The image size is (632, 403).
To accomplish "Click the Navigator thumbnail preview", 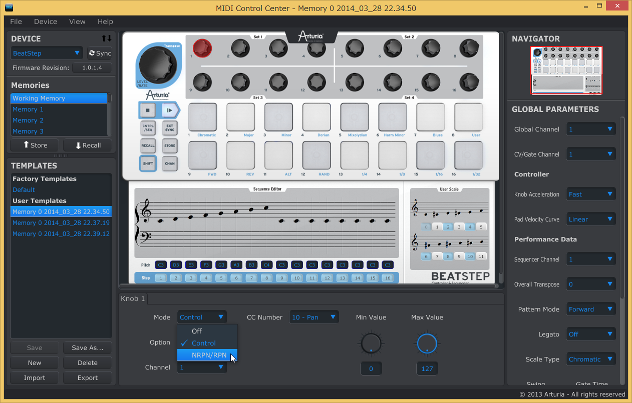I will (566, 70).
